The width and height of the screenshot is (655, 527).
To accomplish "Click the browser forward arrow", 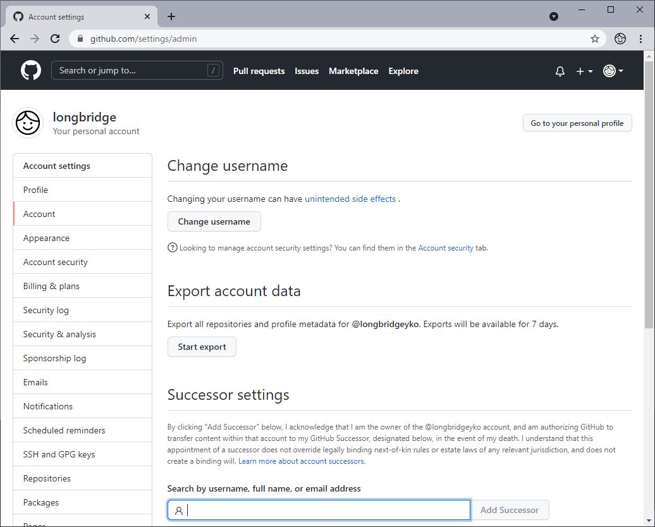I will click(35, 39).
